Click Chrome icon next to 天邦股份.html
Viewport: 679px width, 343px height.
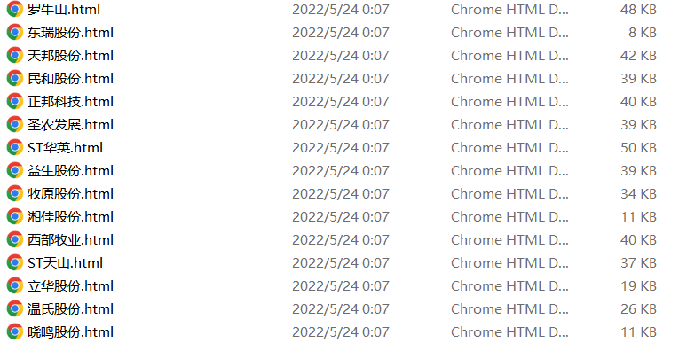15,55
